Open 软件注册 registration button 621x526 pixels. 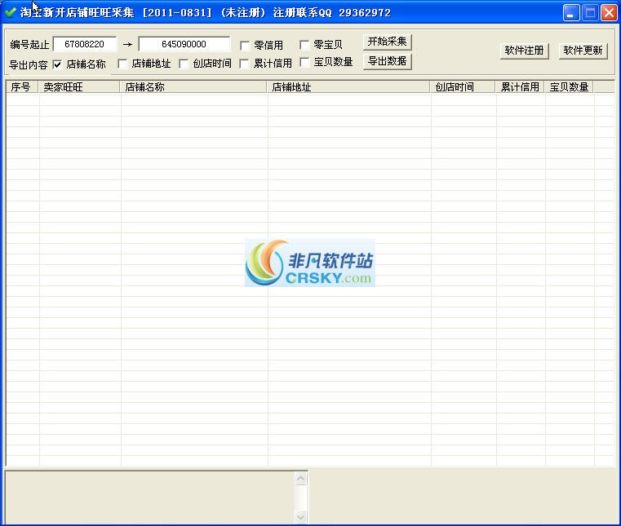525,51
